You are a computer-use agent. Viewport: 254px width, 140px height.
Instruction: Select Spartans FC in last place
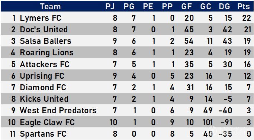pyautogui.click(x=43, y=134)
